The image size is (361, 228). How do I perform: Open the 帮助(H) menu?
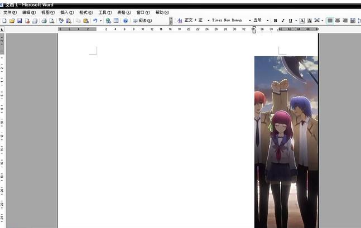coord(162,12)
